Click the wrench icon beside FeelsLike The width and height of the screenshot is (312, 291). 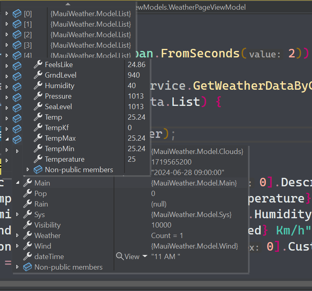(38, 64)
